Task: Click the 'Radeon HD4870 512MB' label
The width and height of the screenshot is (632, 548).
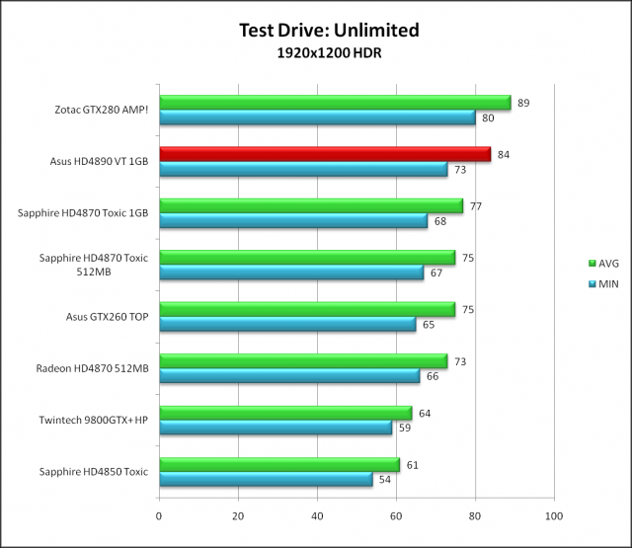Action: pos(92,368)
